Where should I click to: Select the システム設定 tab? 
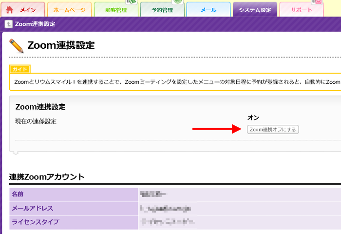255,10
